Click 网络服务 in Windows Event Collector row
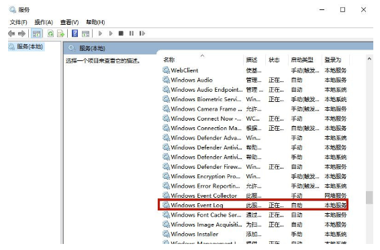 (x=336, y=196)
